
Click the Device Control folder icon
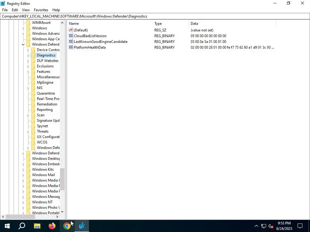33,50
